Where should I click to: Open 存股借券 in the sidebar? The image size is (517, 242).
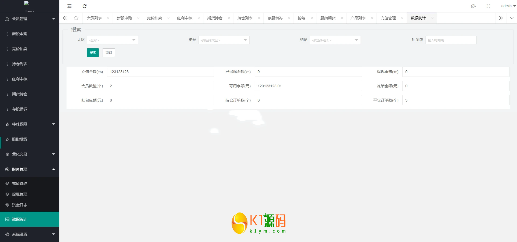30,109
